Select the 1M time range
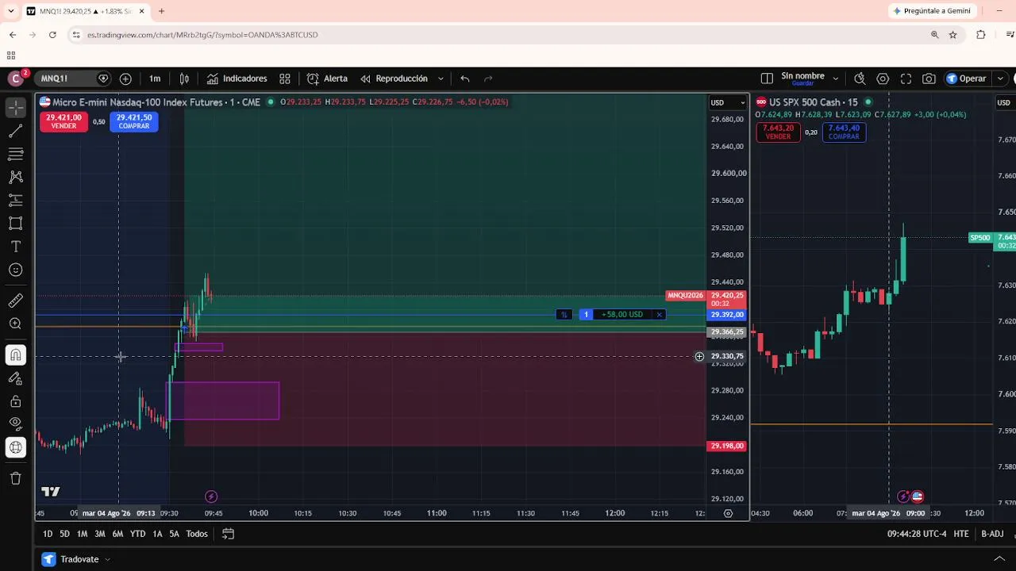1016x571 pixels. tap(82, 534)
